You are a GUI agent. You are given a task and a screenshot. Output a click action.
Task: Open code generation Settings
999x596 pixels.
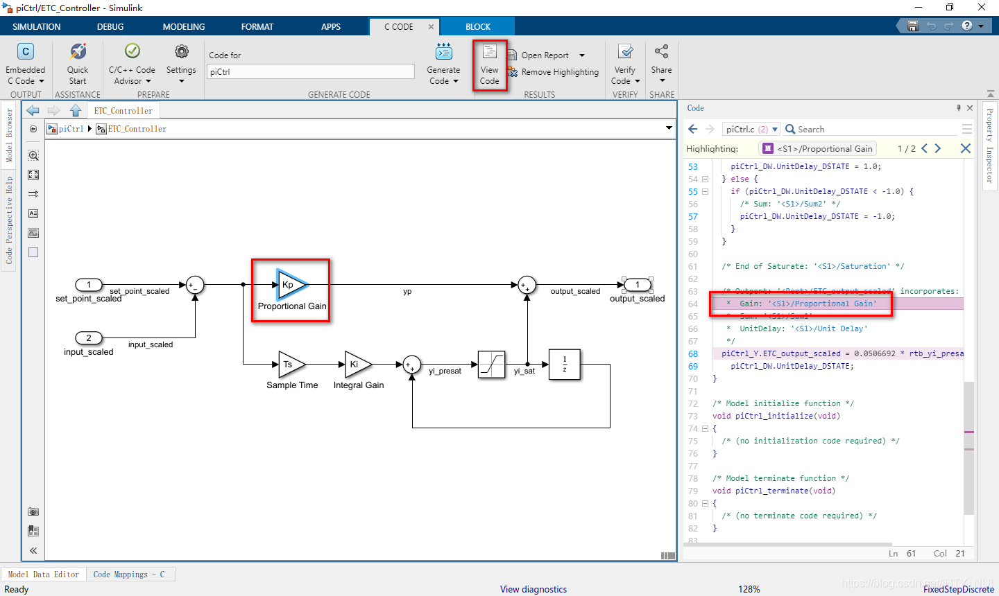pos(181,64)
